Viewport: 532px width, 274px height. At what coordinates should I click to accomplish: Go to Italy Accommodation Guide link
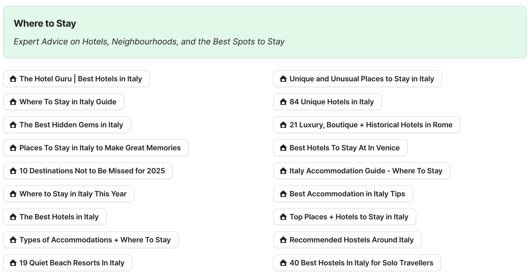(366, 171)
